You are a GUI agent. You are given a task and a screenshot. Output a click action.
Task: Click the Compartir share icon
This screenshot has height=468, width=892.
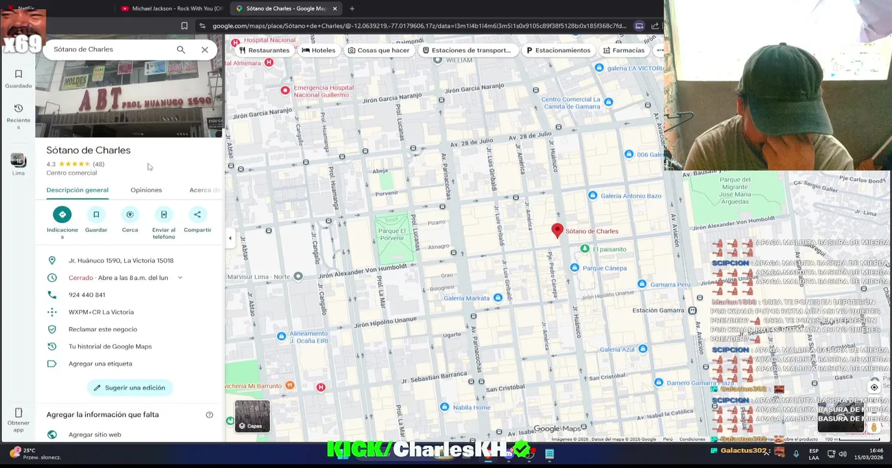coord(197,214)
